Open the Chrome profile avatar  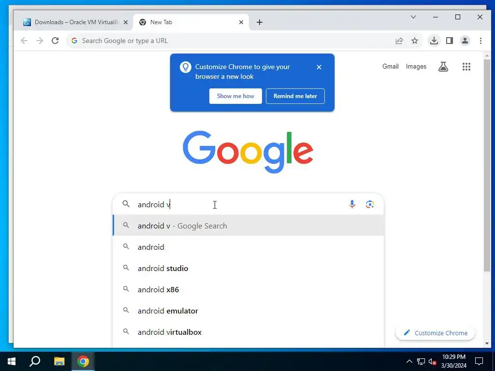[x=465, y=41]
